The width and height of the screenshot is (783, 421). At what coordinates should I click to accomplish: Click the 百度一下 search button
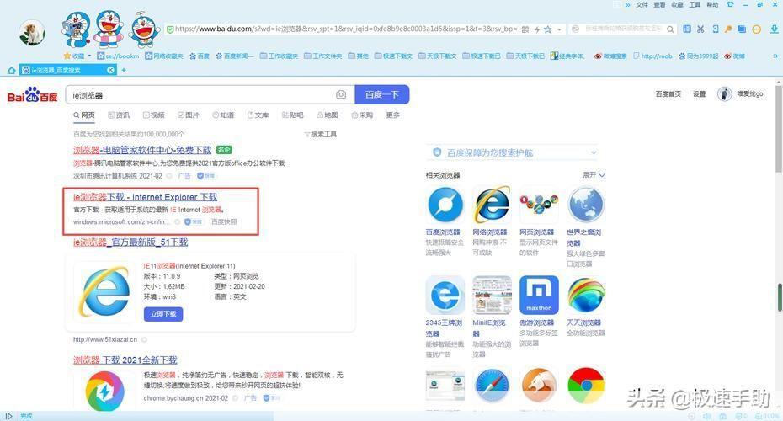pos(382,94)
